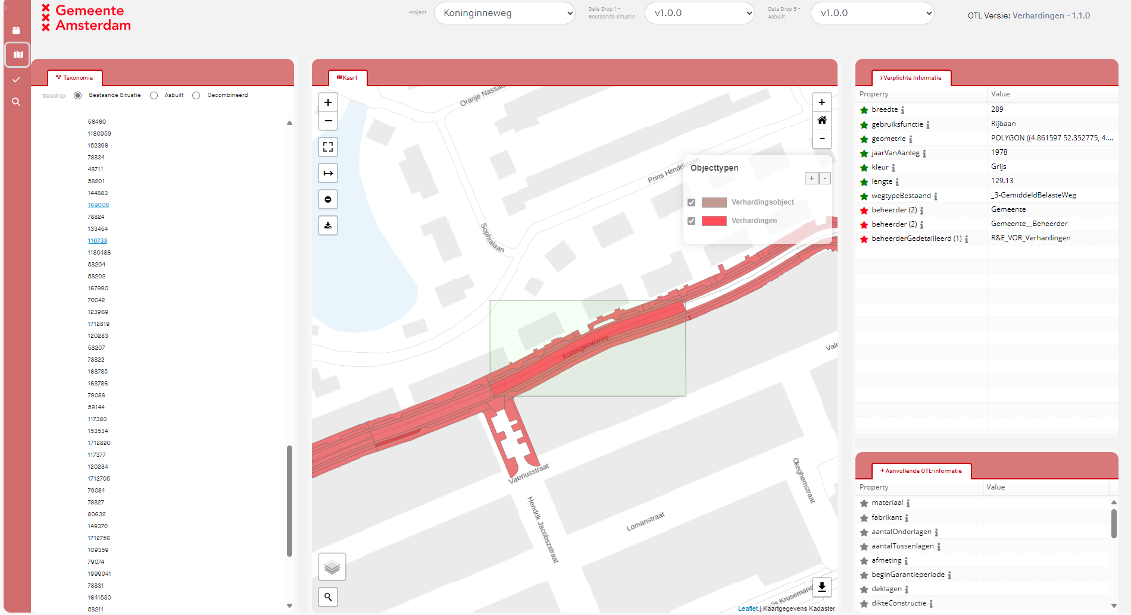
Task: Toggle fullscreen map view
Action: 328,147
